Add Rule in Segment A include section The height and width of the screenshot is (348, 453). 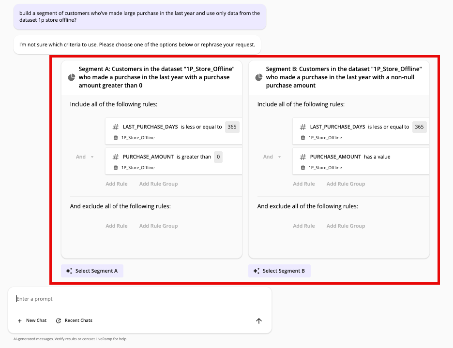[x=117, y=184]
